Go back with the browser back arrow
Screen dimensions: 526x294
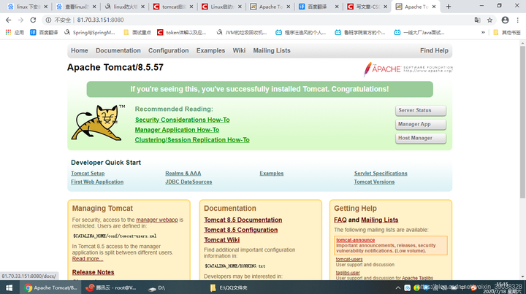click(x=8, y=20)
